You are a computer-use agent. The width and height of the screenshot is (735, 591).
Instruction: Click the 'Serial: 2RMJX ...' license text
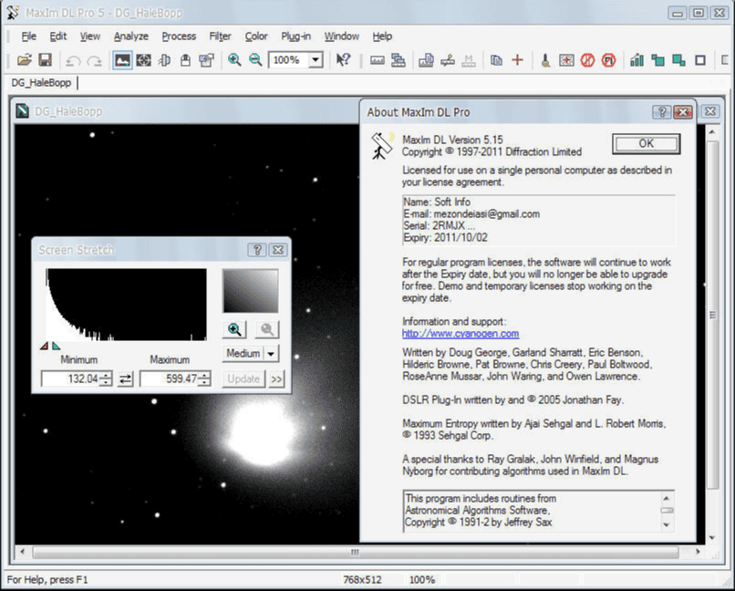[440, 225]
